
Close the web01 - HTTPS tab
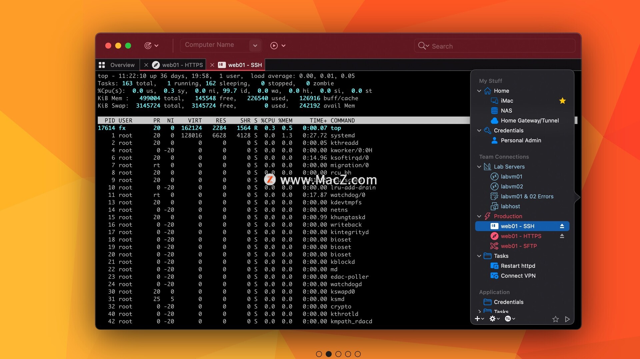[146, 65]
